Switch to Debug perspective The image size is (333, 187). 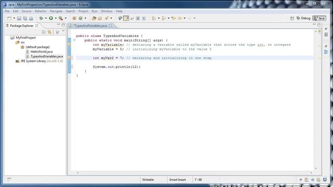(303, 19)
